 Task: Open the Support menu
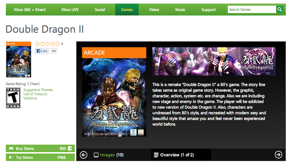click(x=208, y=10)
